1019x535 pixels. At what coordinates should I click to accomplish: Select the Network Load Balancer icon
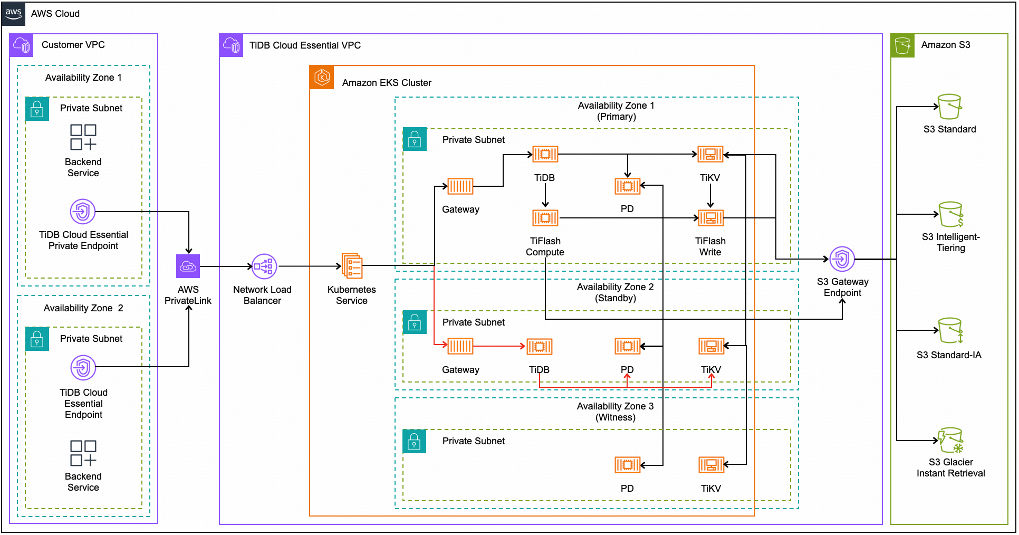point(264,266)
